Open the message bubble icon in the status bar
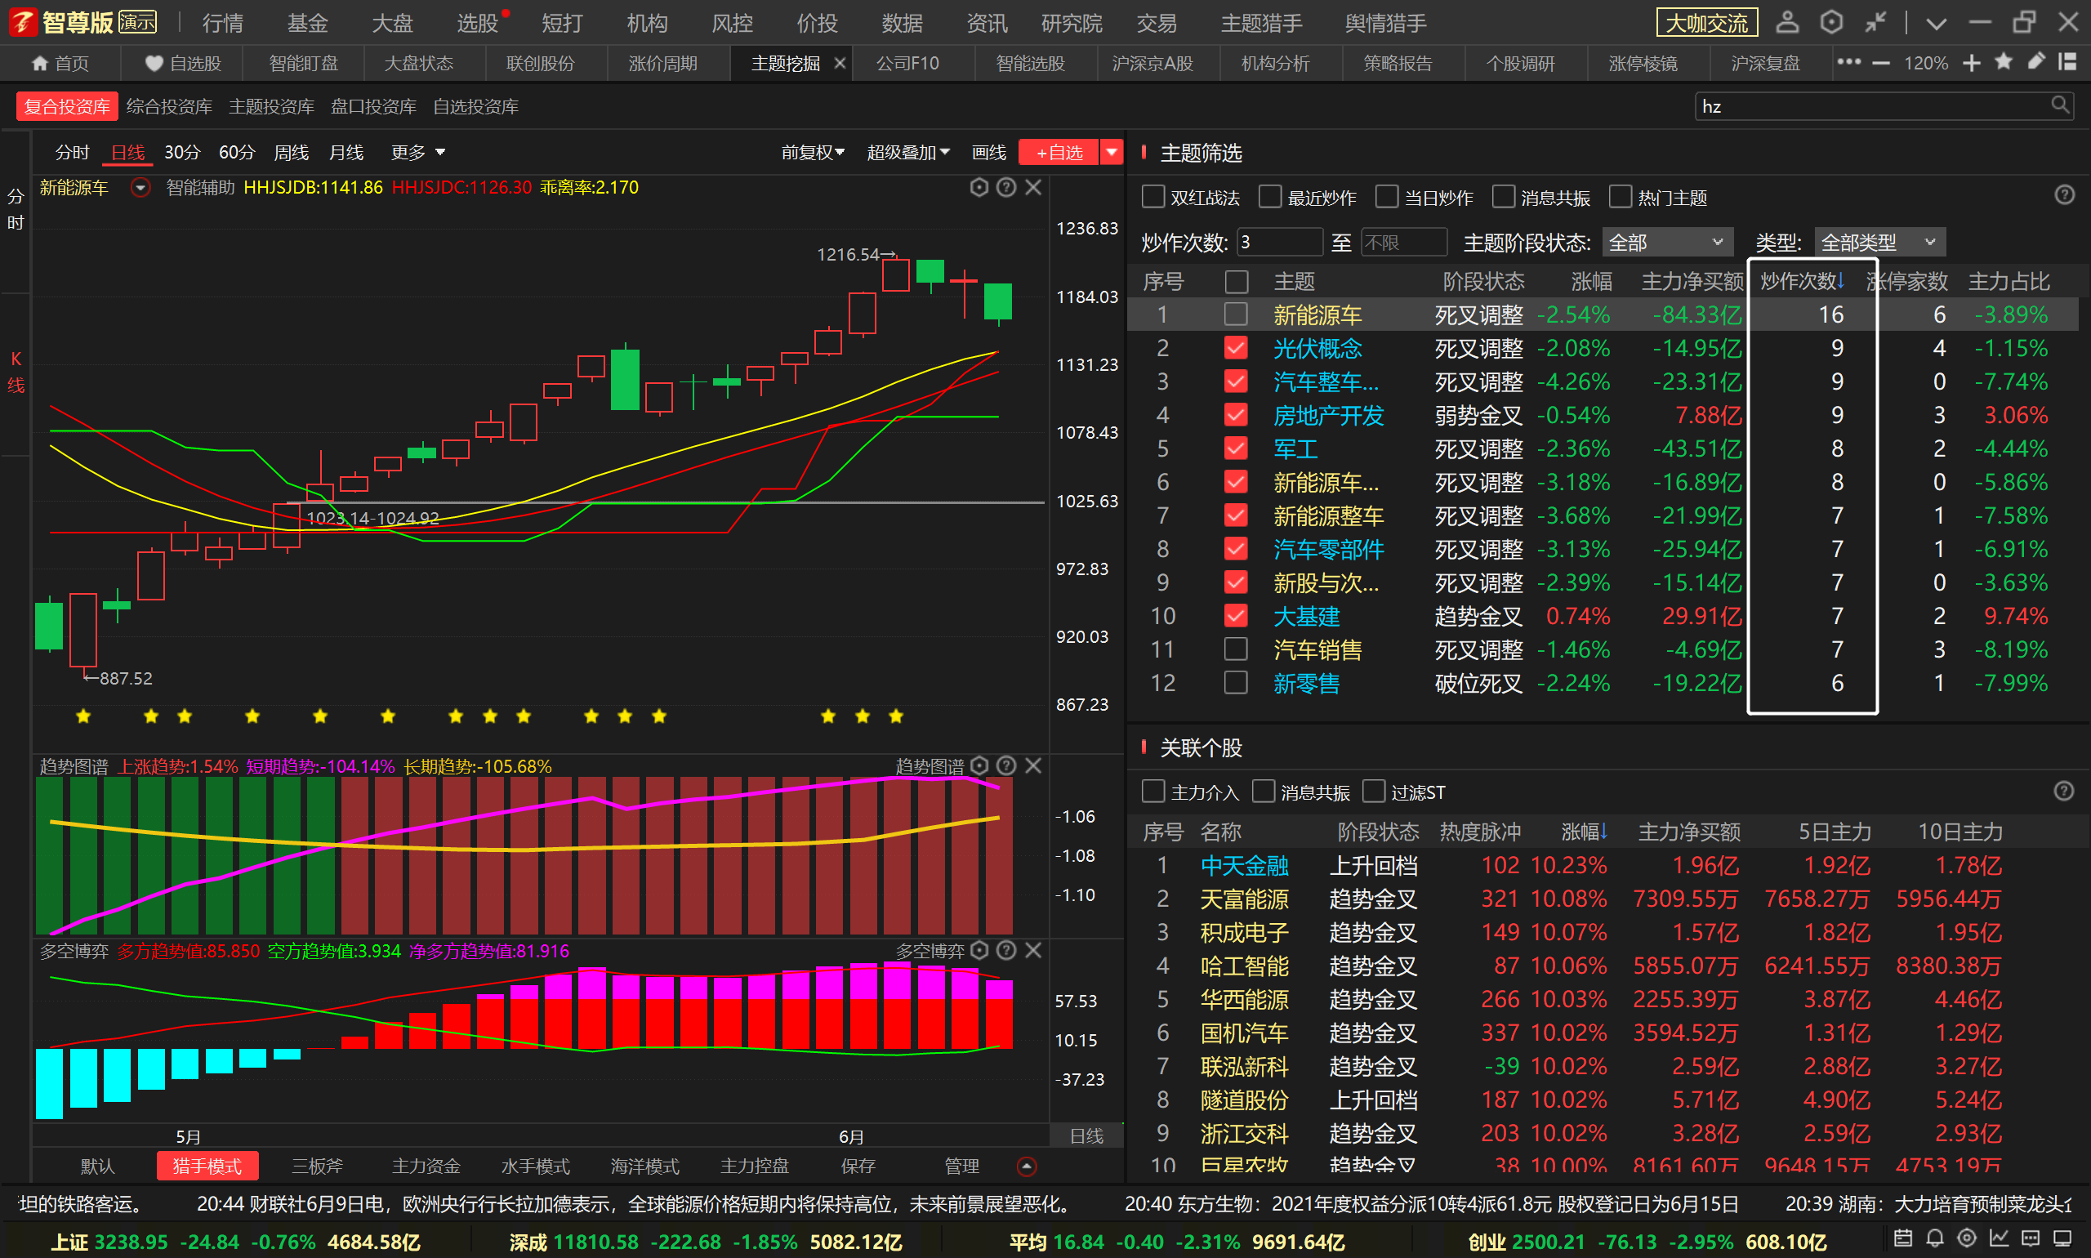 [2030, 1238]
